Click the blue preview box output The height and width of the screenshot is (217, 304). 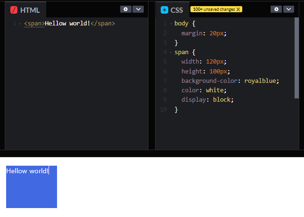pos(32,187)
